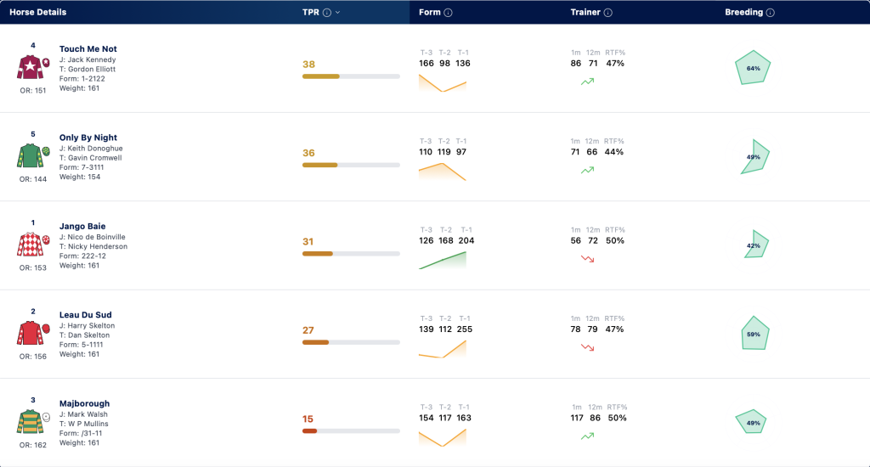The width and height of the screenshot is (870, 467).
Task: Select the Form column header
Action: click(429, 12)
